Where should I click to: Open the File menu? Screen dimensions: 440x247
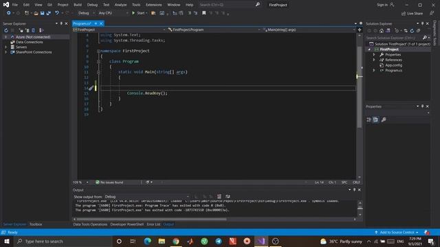coord(15,5)
